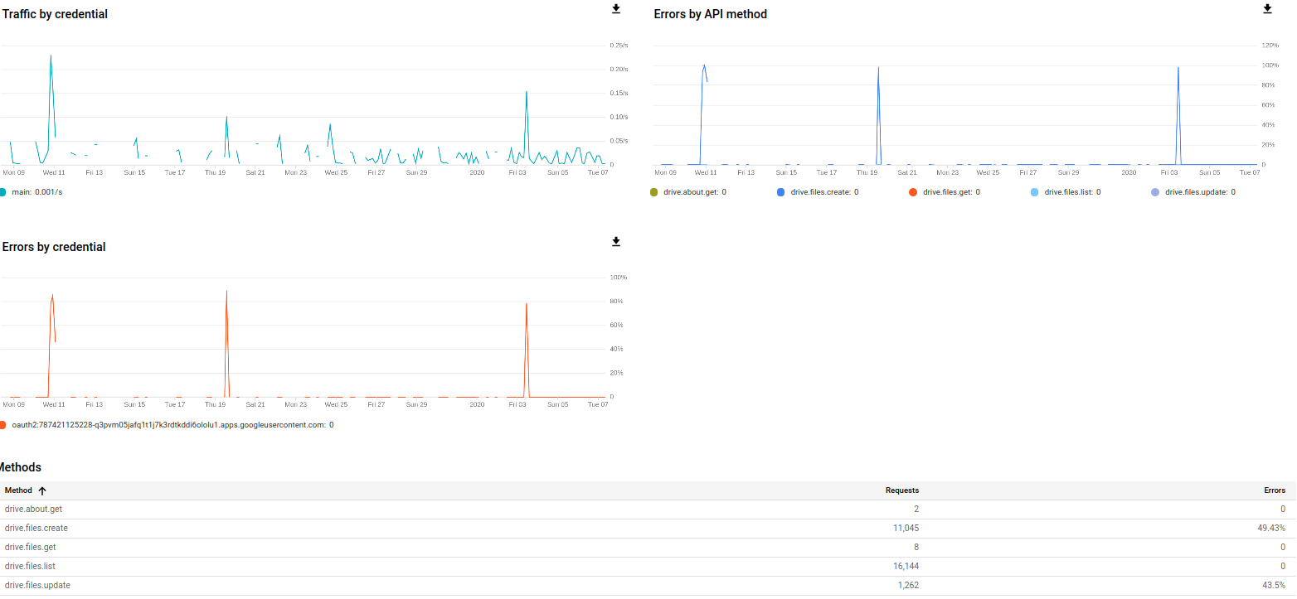This screenshot has width=1297, height=599.
Task: Click the oauth2 credential legend color dot
Action: pos(2,425)
